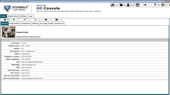The width and height of the screenshot is (170, 95).
Task: Click the User Principal Name value
Action: pos(32,78)
